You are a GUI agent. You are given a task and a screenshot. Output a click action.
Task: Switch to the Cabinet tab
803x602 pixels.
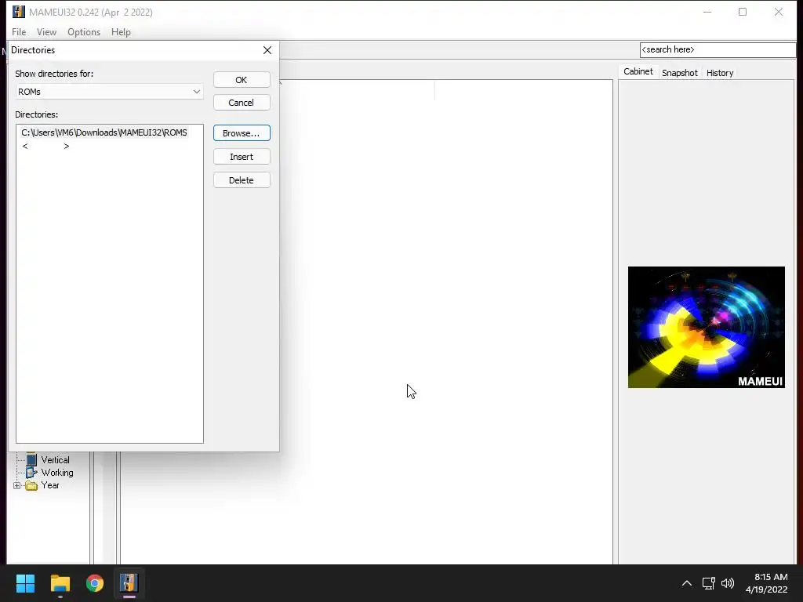coord(638,71)
